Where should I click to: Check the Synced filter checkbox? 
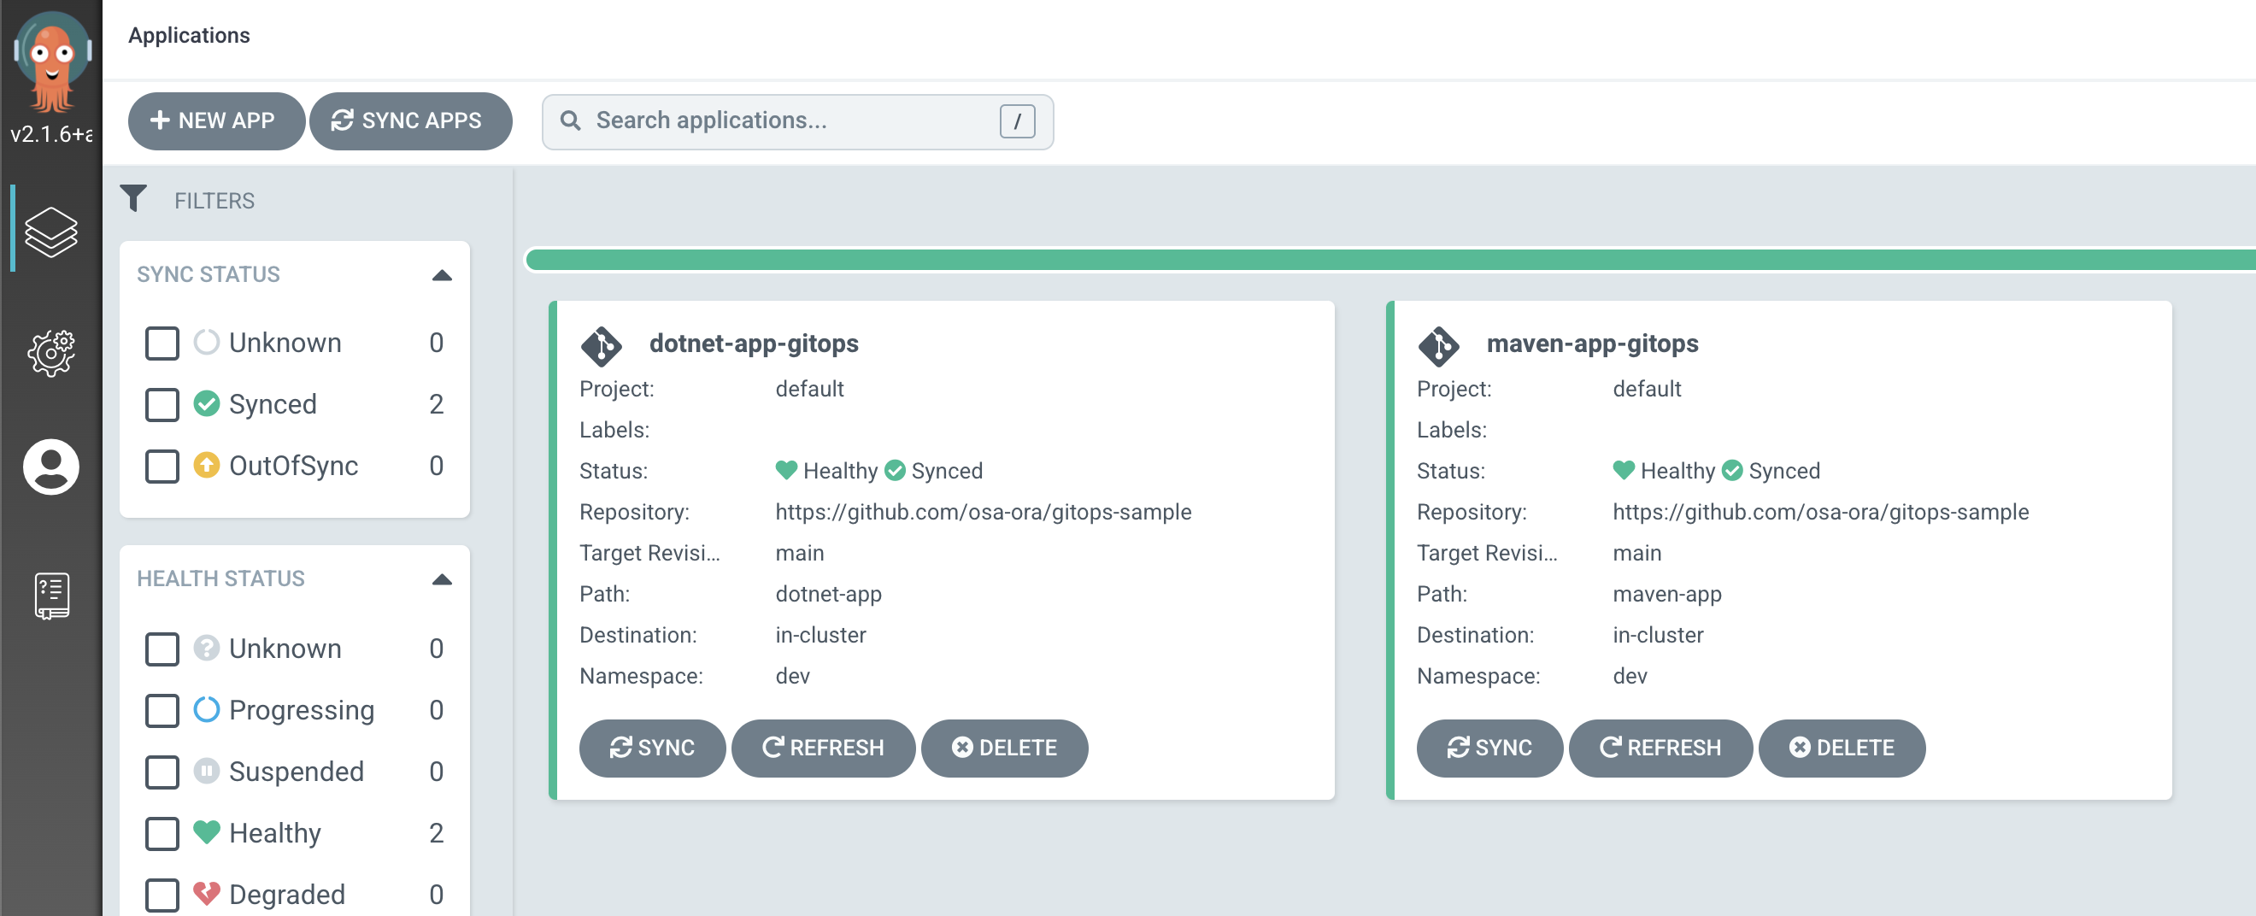pyautogui.click(x=162, y=404)
